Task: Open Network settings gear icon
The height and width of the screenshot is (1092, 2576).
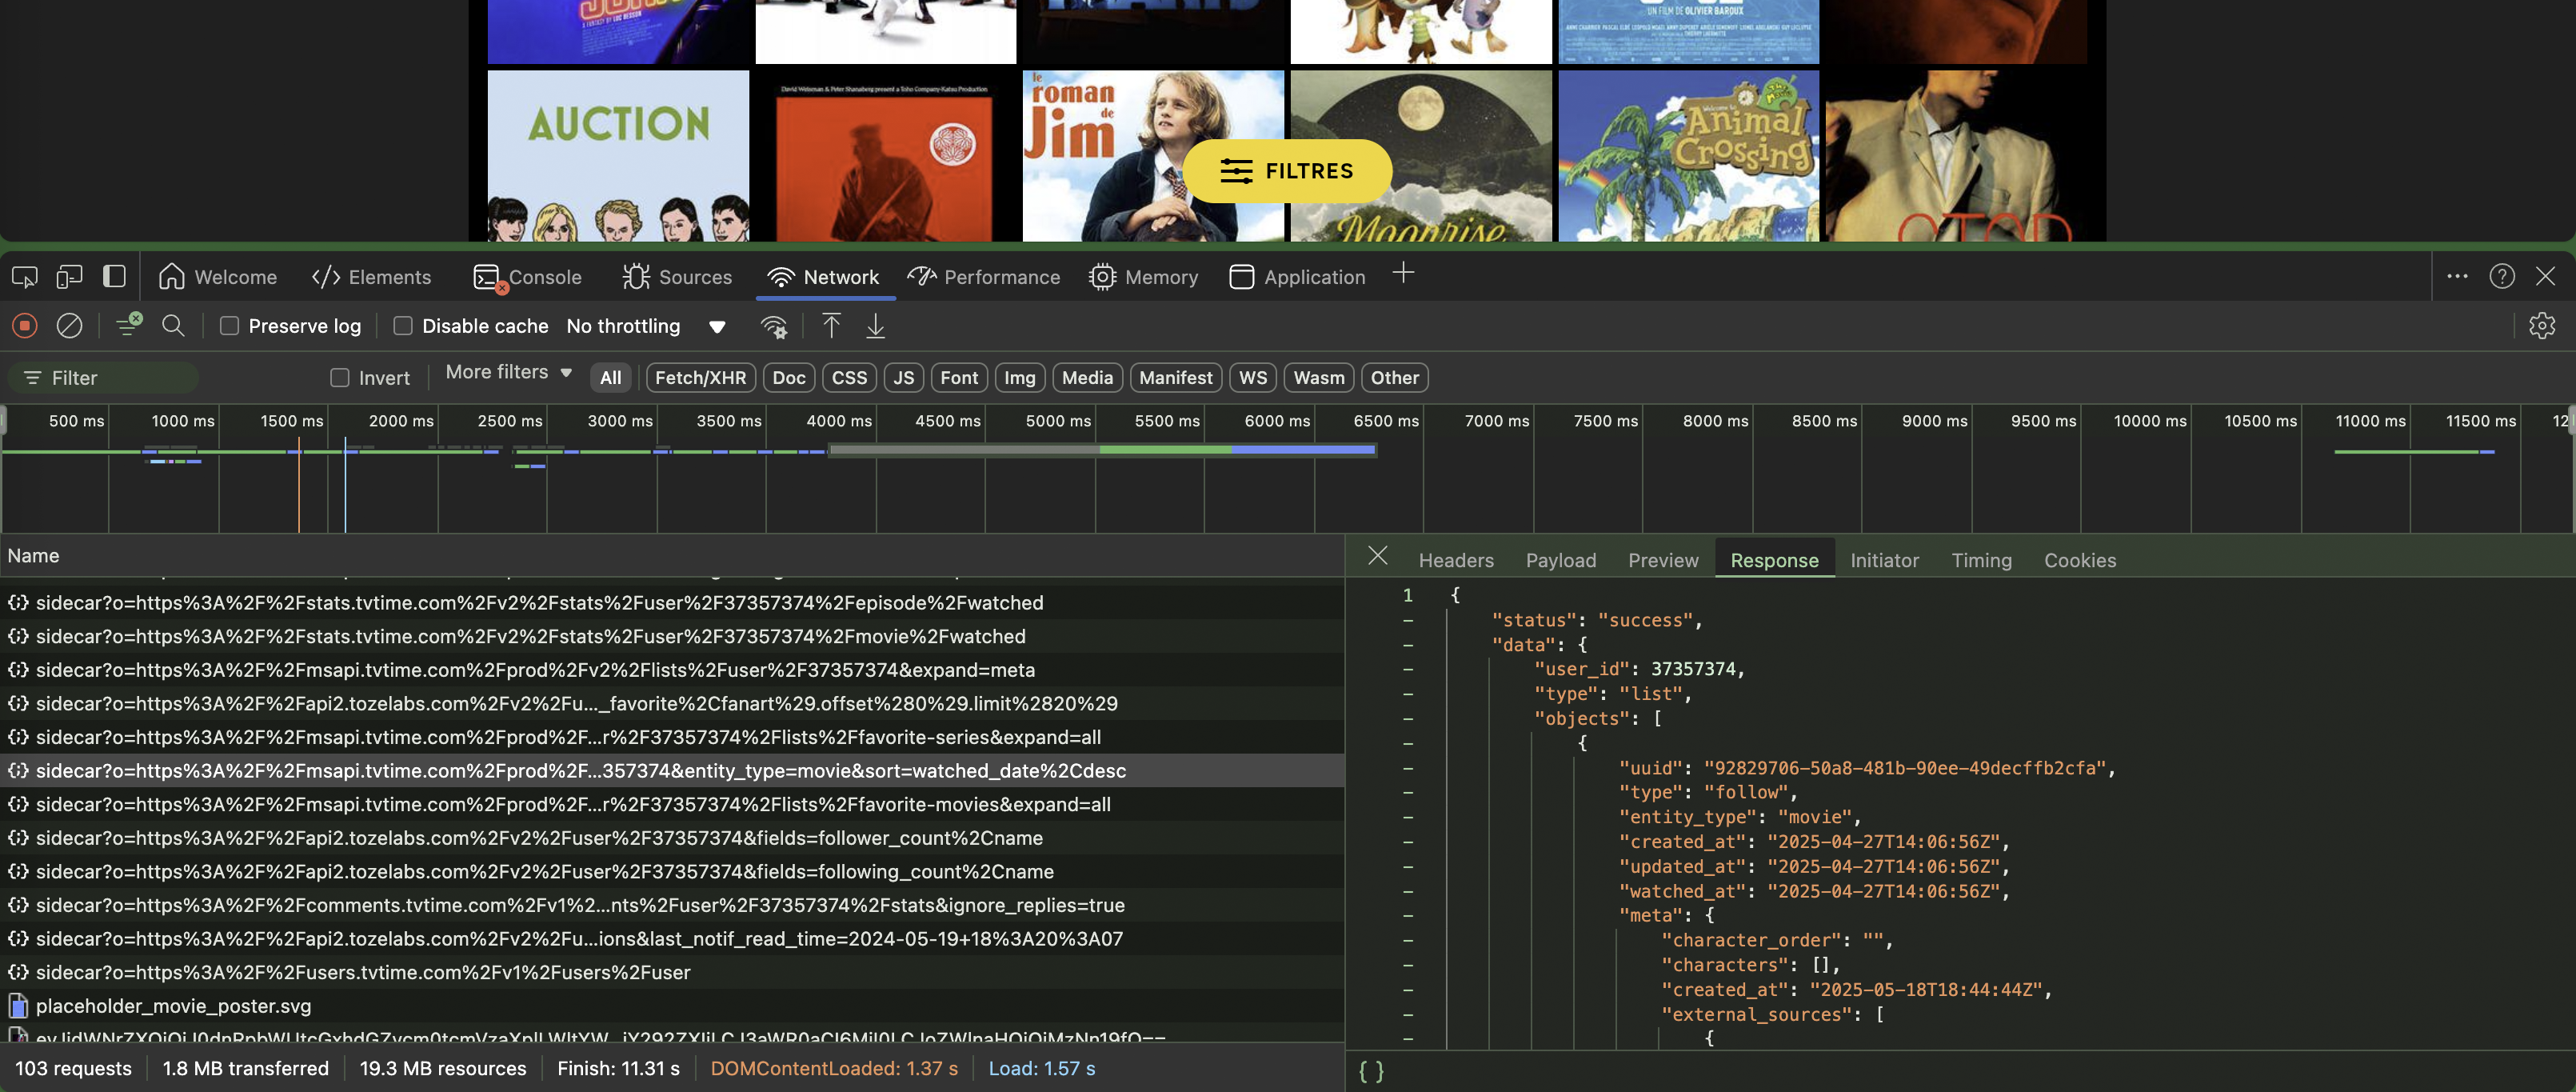Action: pos(2542,326)
